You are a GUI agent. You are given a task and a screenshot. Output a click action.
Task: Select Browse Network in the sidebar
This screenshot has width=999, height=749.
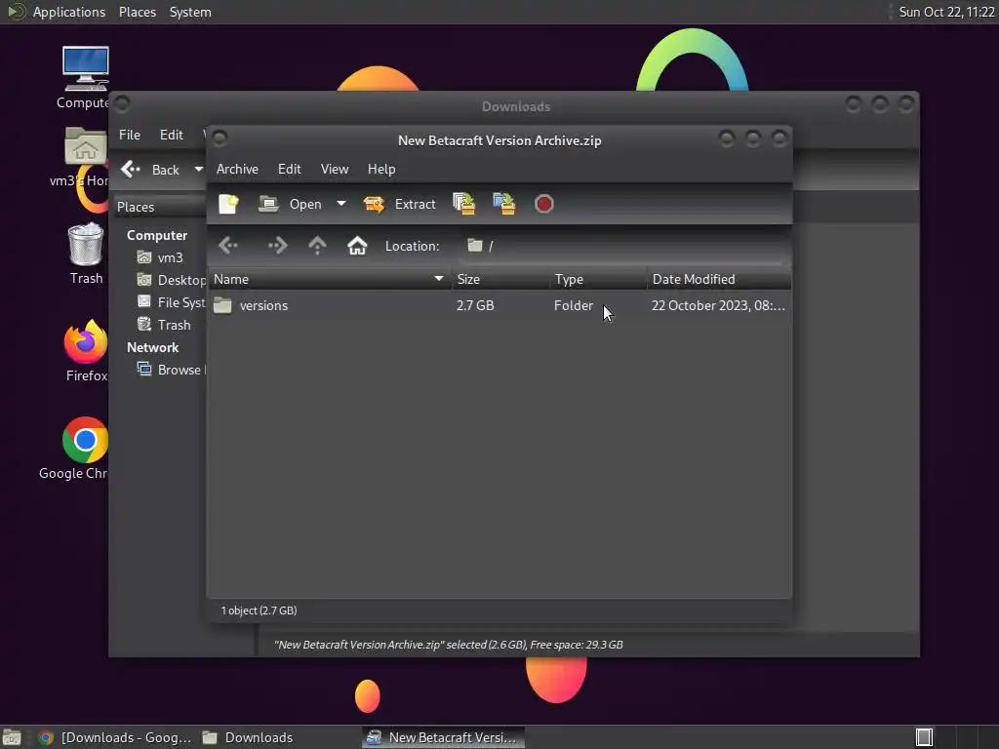tap(172, 370)
